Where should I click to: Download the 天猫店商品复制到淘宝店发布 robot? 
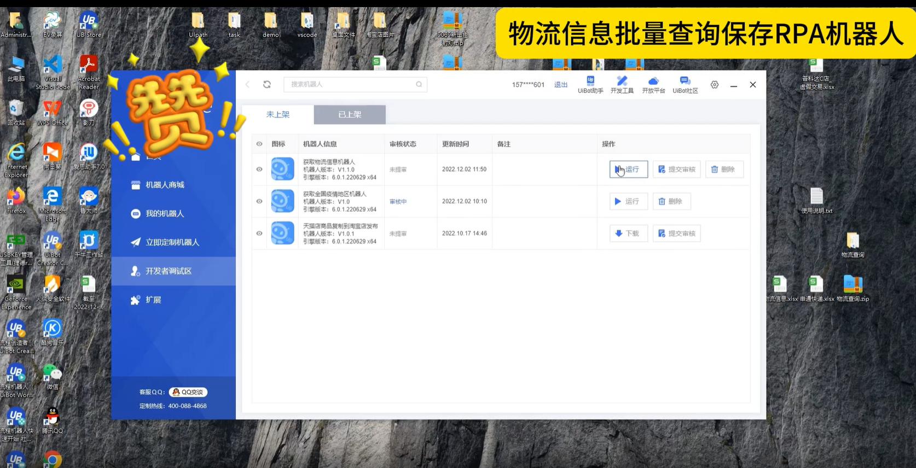629,233
